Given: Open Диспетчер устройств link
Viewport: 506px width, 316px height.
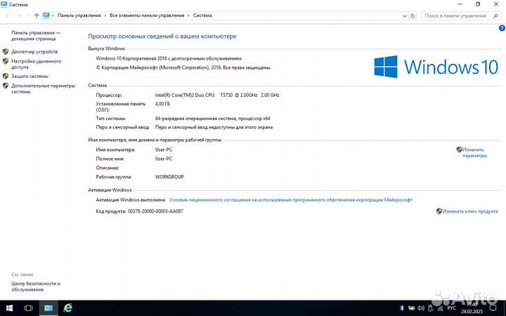Looking at the screenshot, I should [x=34, y=51].
